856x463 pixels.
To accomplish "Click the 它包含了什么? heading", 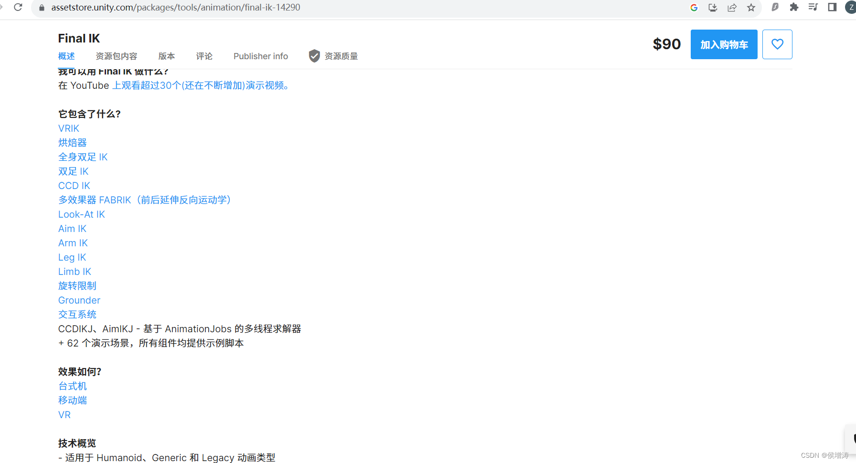I will click(x=89, y=114).
